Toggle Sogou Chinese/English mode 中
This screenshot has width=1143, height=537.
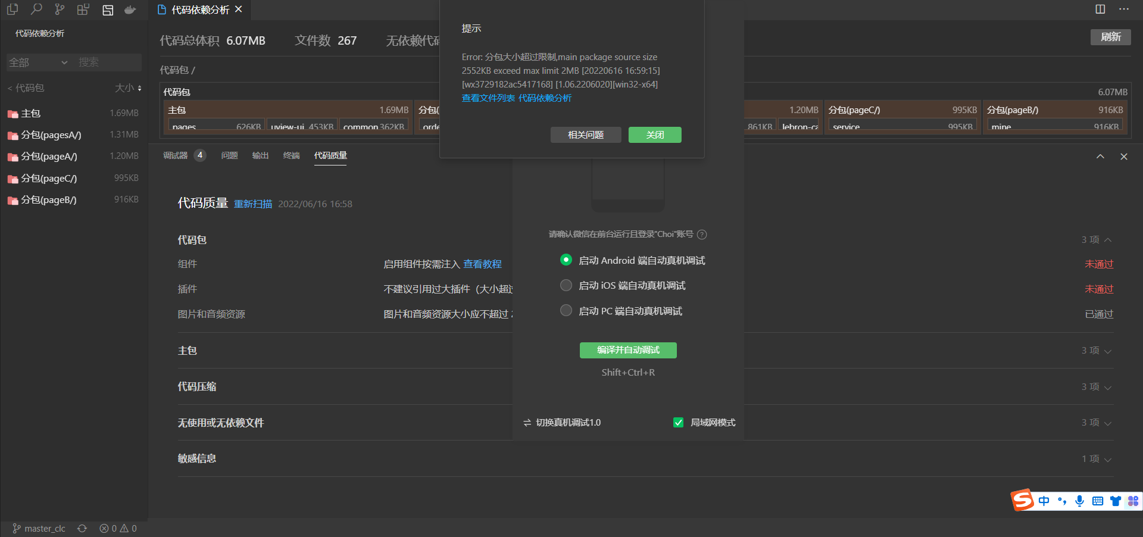(1044, 501)
